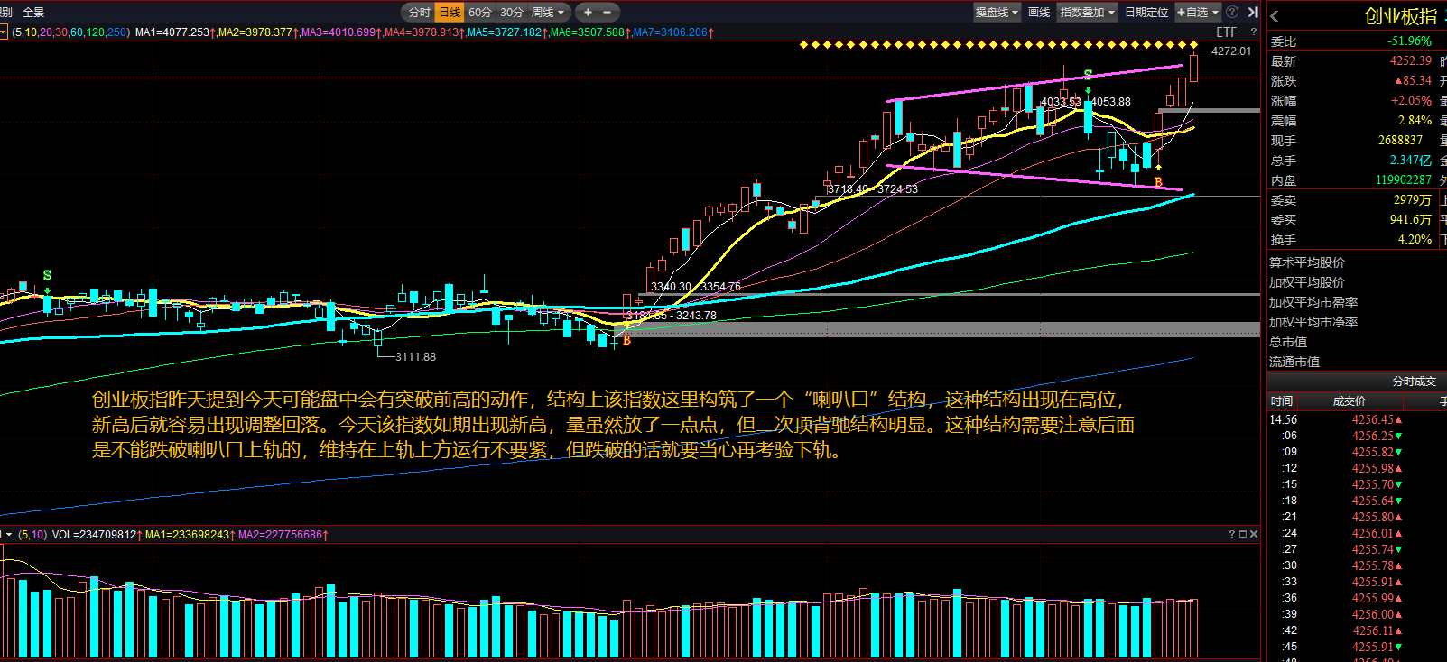The width and height of the screenshot is (1447, 662).
Task: Click 委卖 value 2979万
Action: point(1412,200)
